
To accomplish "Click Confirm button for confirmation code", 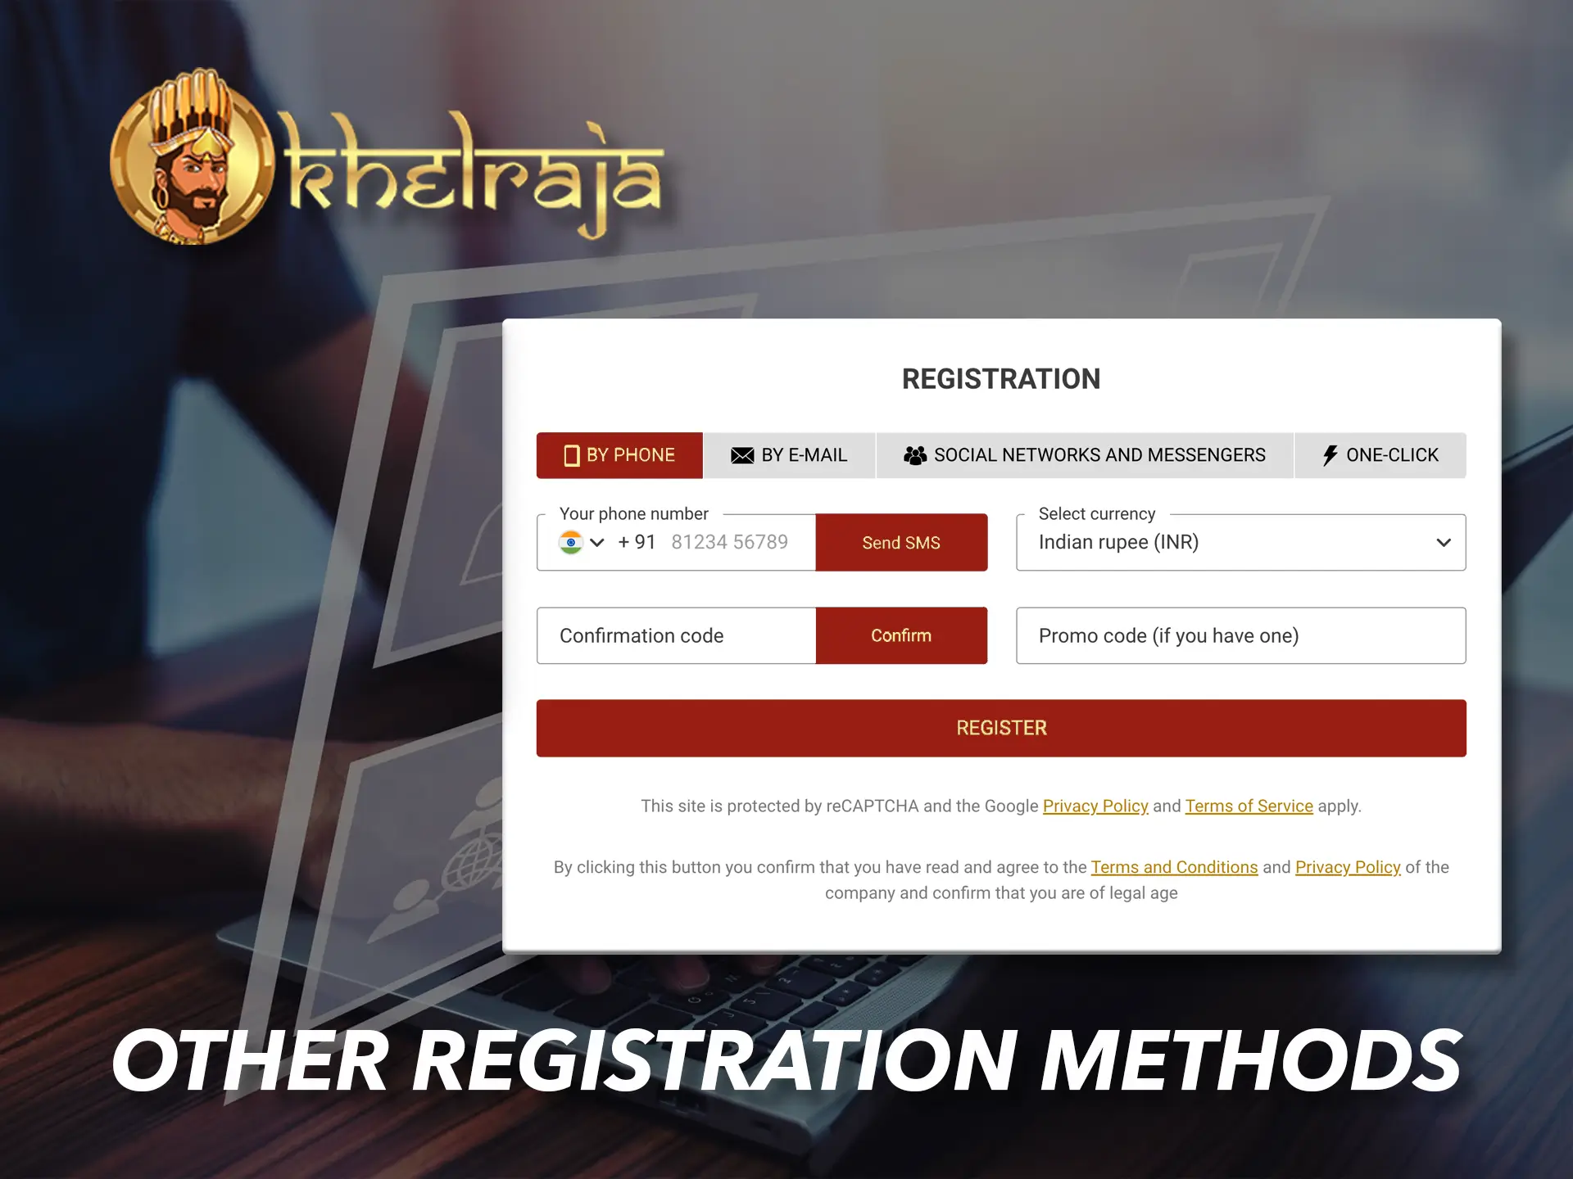I will pyautogui.click(x=902, y=635).
